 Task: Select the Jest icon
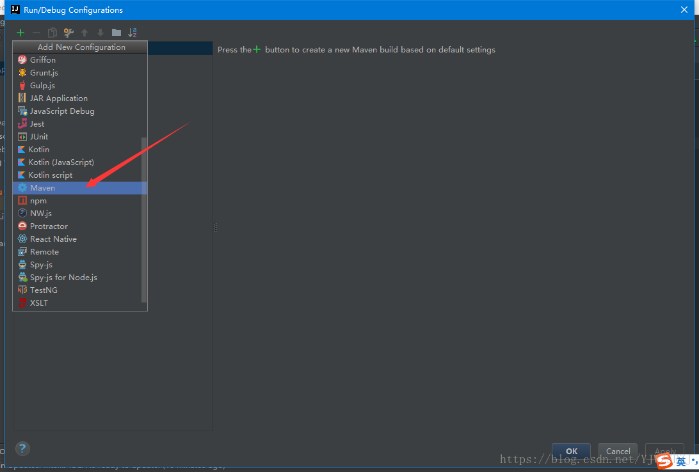click(x=22, y=124)
